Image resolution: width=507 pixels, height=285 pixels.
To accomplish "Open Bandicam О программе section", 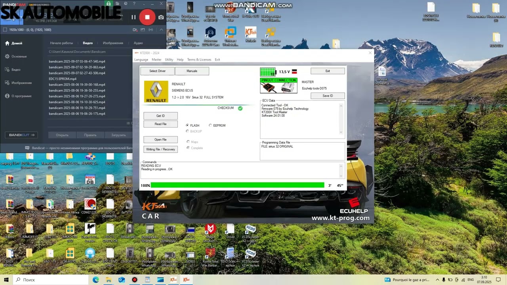I will pyautogui.click(x=18, y=96).
